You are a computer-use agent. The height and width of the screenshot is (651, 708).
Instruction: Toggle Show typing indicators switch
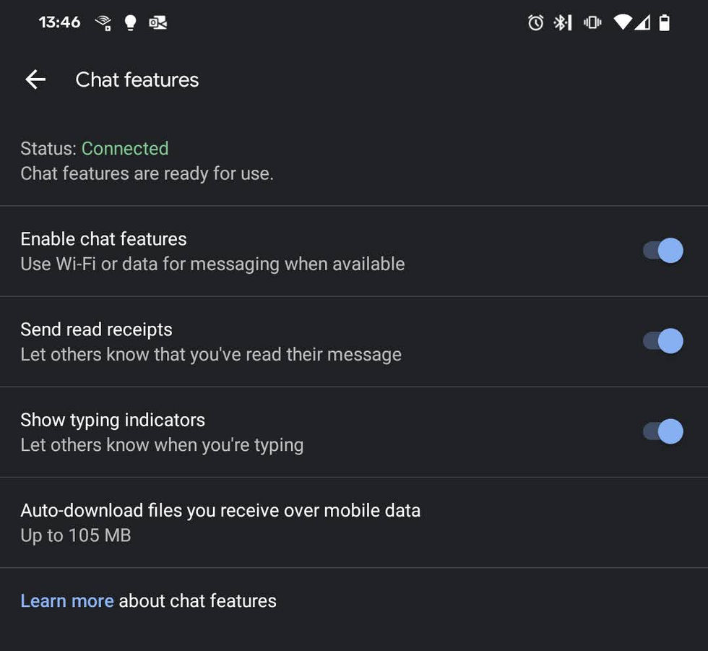tap(663, 431)
